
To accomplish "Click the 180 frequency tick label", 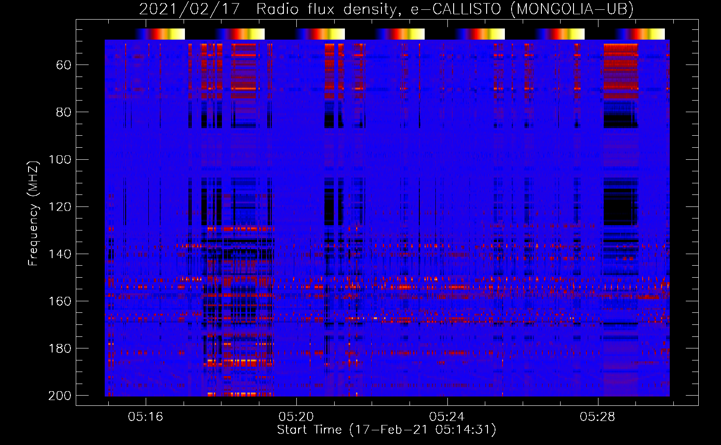I will (60, 348).
